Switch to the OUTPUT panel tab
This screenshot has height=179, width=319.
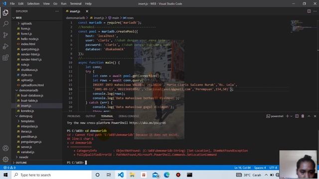click(90, 116)
